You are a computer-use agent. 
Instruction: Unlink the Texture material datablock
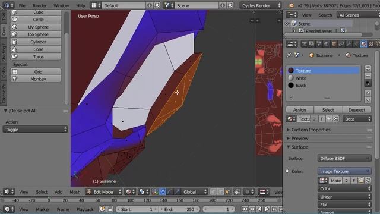335,119
